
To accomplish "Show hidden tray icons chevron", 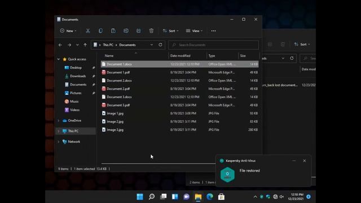I will [255, 197].
